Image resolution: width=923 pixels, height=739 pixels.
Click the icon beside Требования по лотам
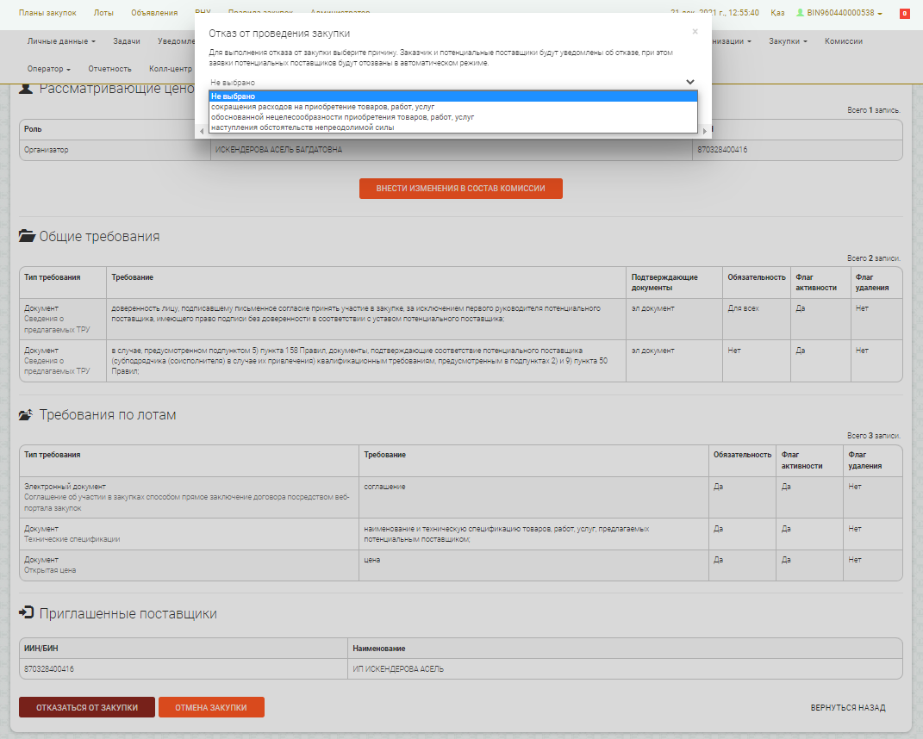click(27, 415)
